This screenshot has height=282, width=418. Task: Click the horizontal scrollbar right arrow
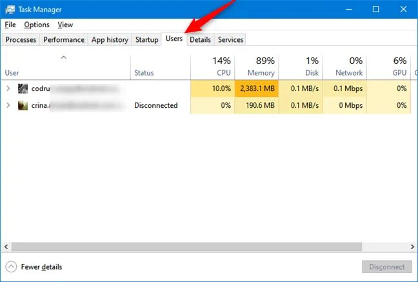(412, 247)
